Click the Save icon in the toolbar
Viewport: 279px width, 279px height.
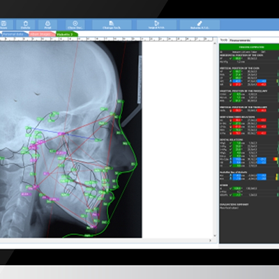(x=3, y=24)
